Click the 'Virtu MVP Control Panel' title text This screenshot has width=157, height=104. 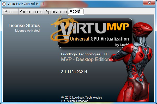click(26, 4)
